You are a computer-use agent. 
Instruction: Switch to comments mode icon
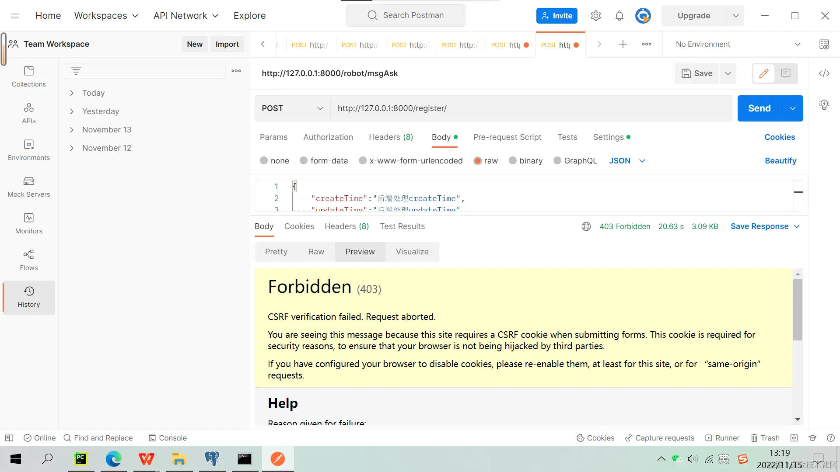coord(786,73)
